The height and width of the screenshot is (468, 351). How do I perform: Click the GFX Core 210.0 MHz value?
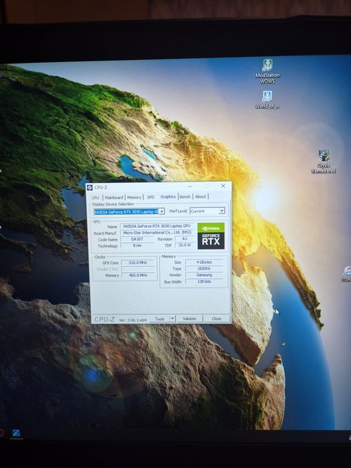tap(138, 263)
